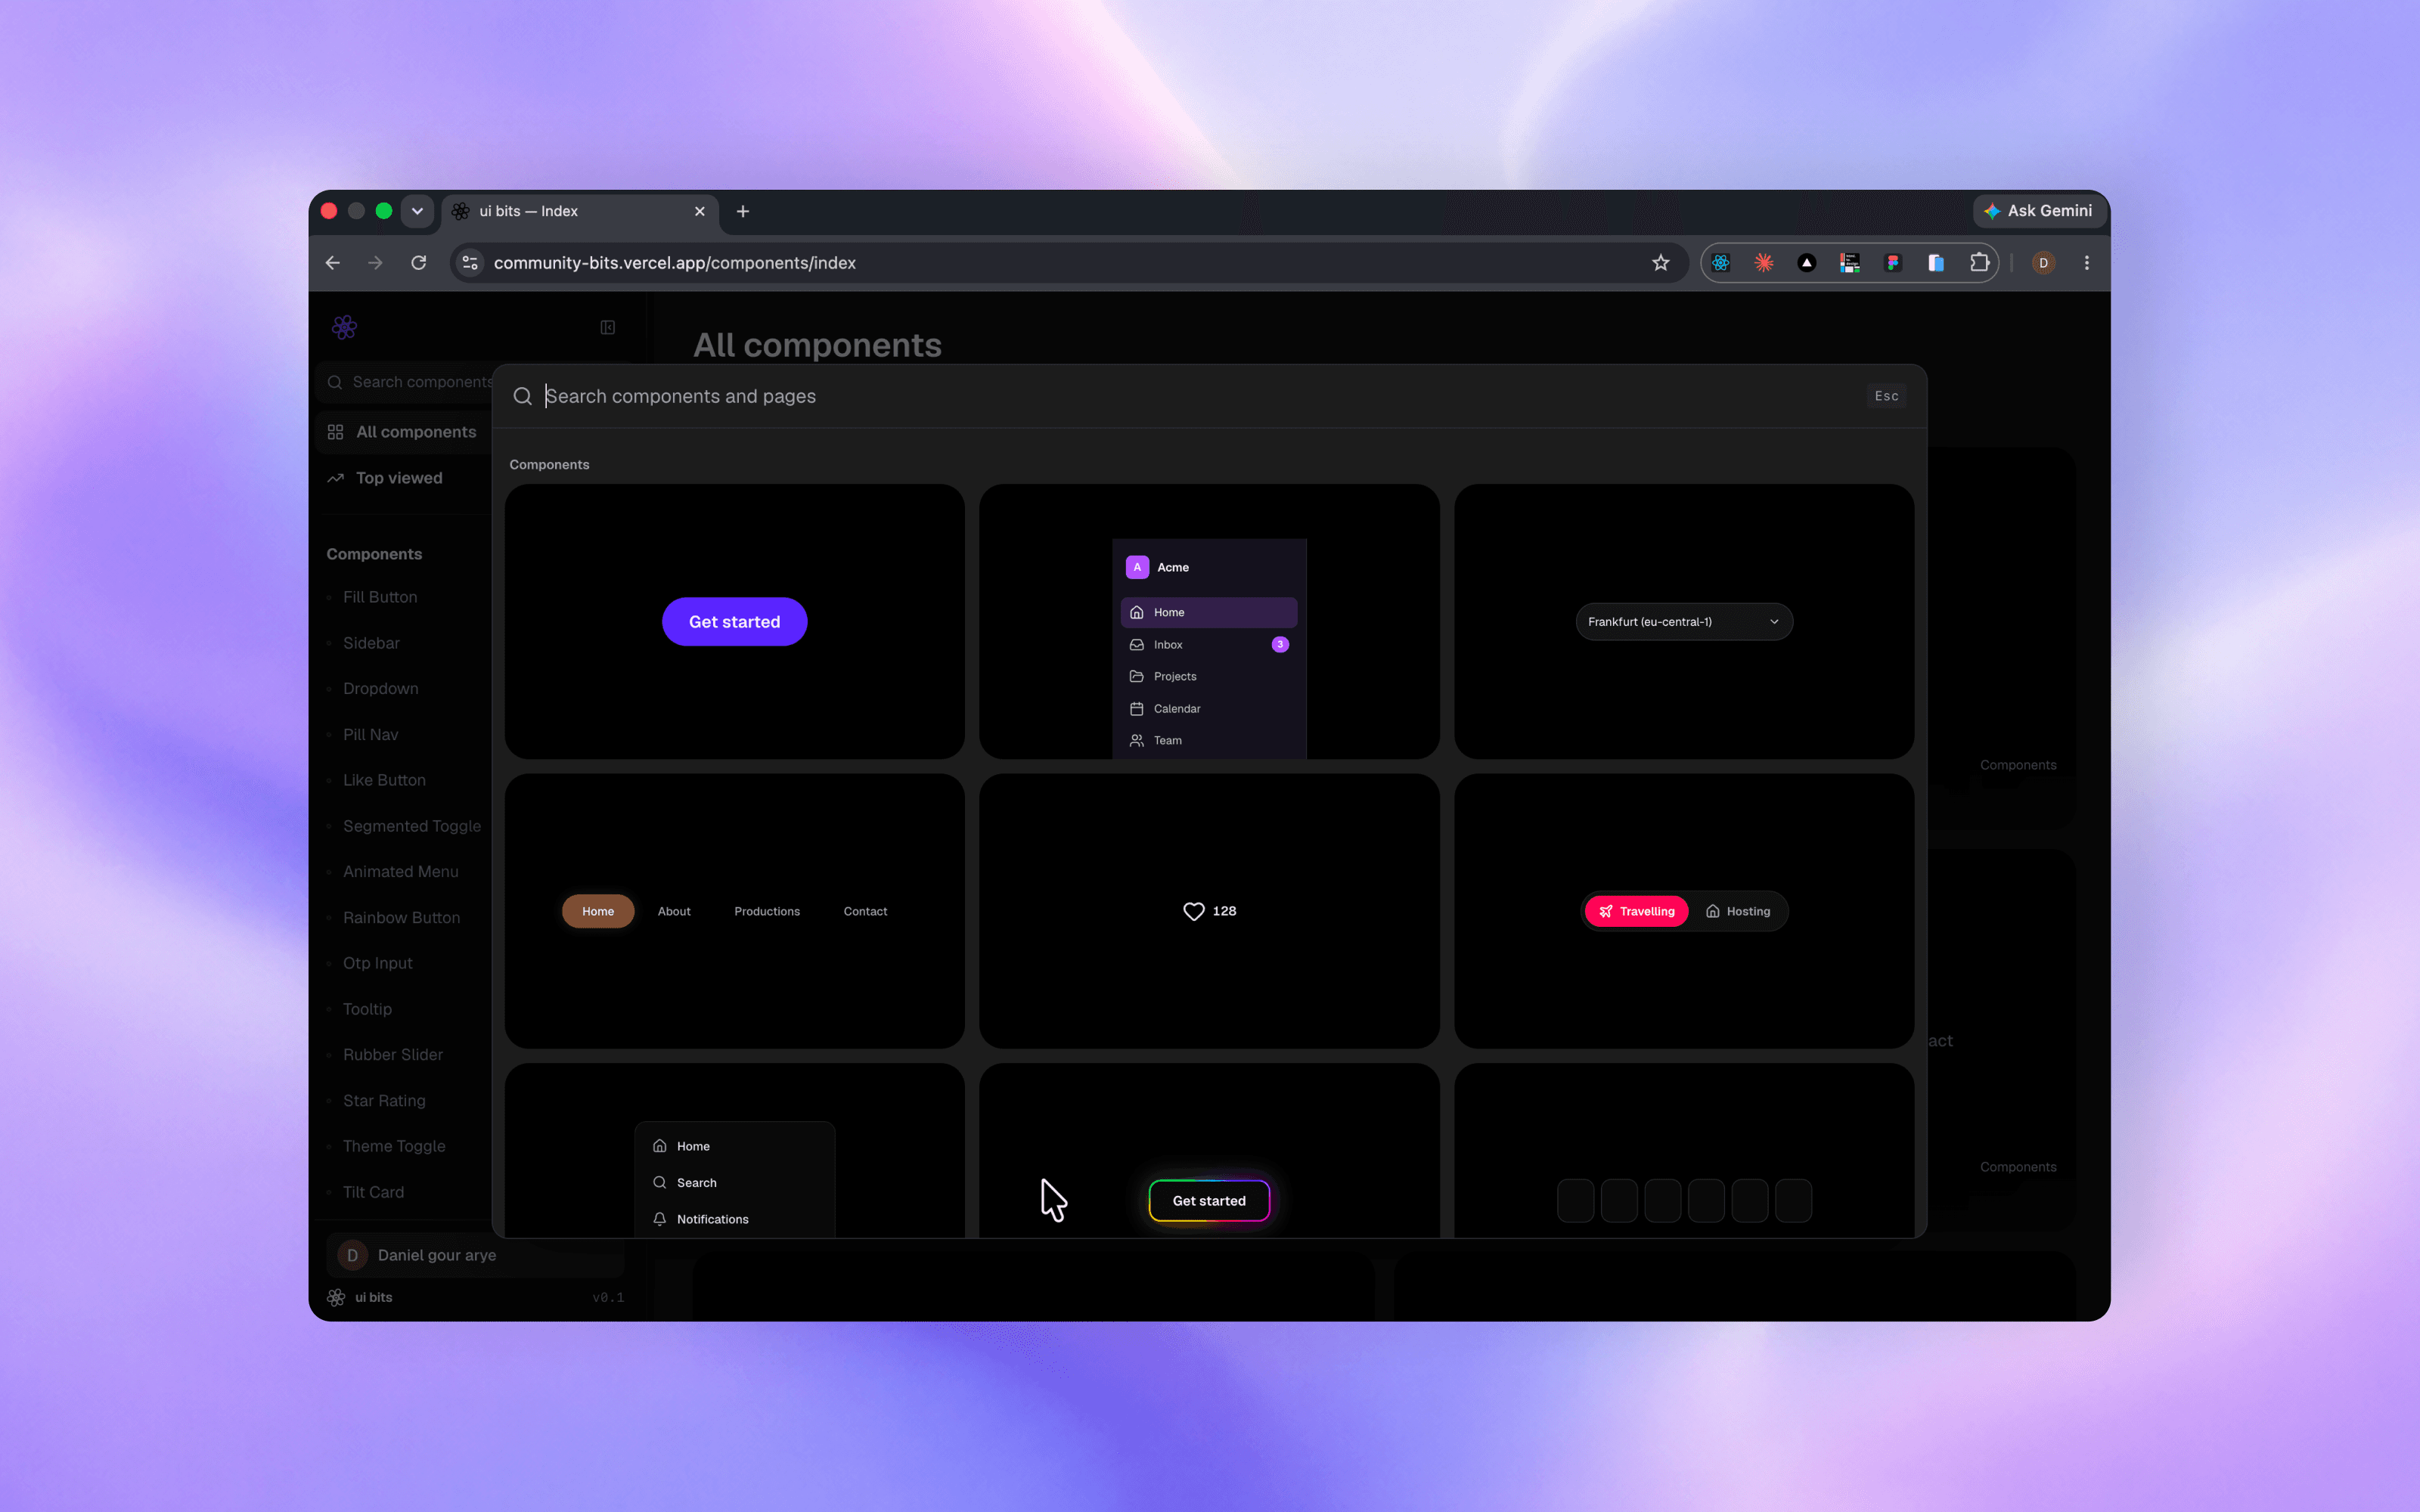Select Inbox in the Acme sidebar preview
This screenshot has height=1512, width=2420.
point(1208,644)
